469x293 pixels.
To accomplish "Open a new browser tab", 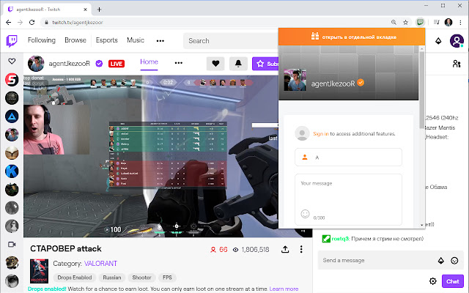I will pos(100,10).
